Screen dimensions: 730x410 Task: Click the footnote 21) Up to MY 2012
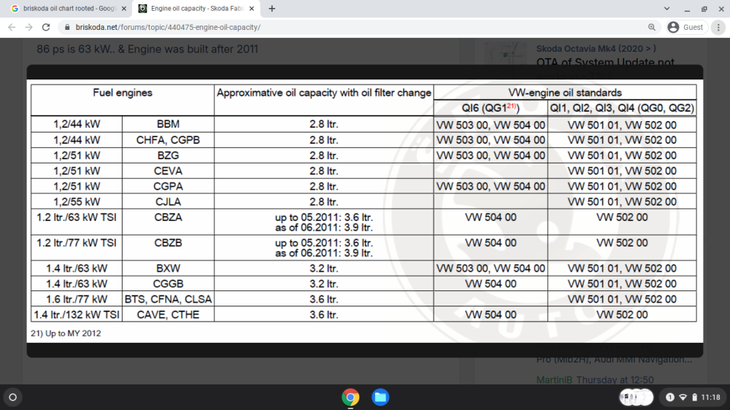[66, 333]
